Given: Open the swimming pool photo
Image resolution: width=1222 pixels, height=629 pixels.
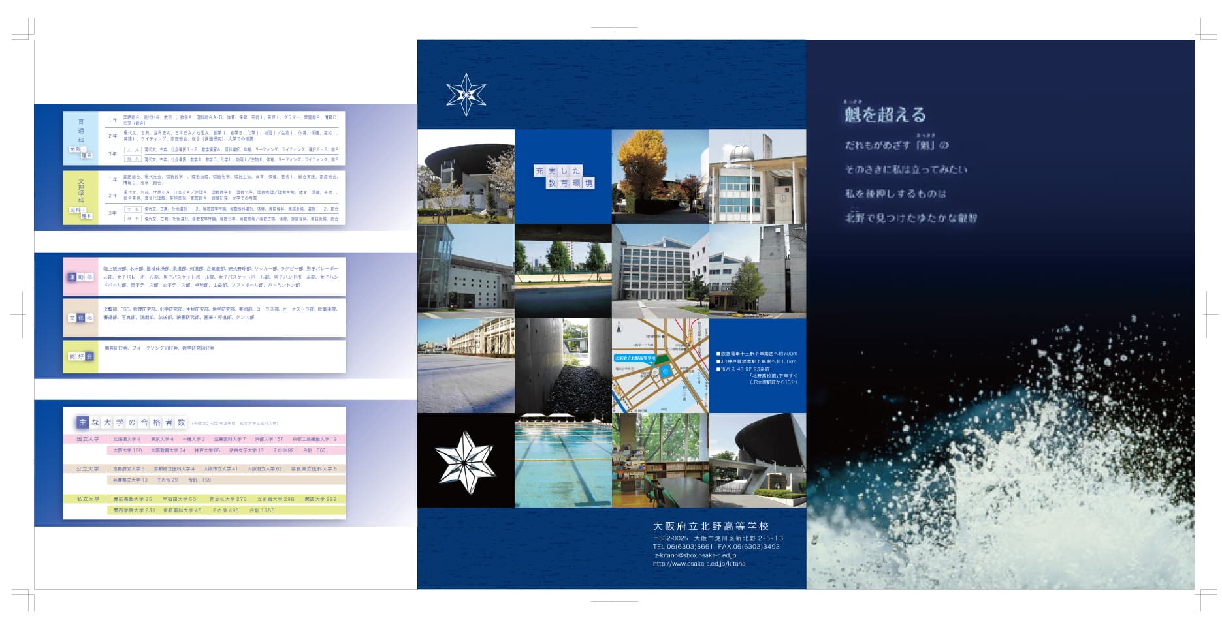Looking at the screenshot, I should pyautogui.click(x=563, y=460).
